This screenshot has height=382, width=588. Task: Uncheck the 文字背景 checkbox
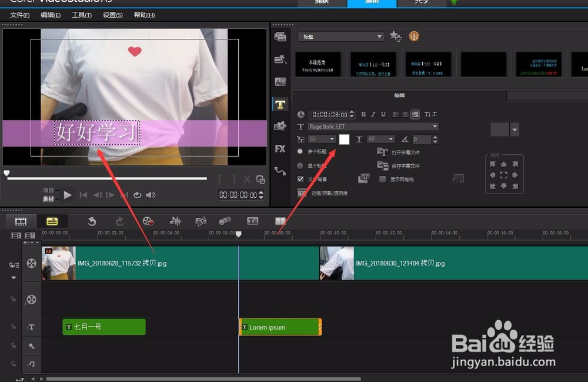tap(300, 179)
